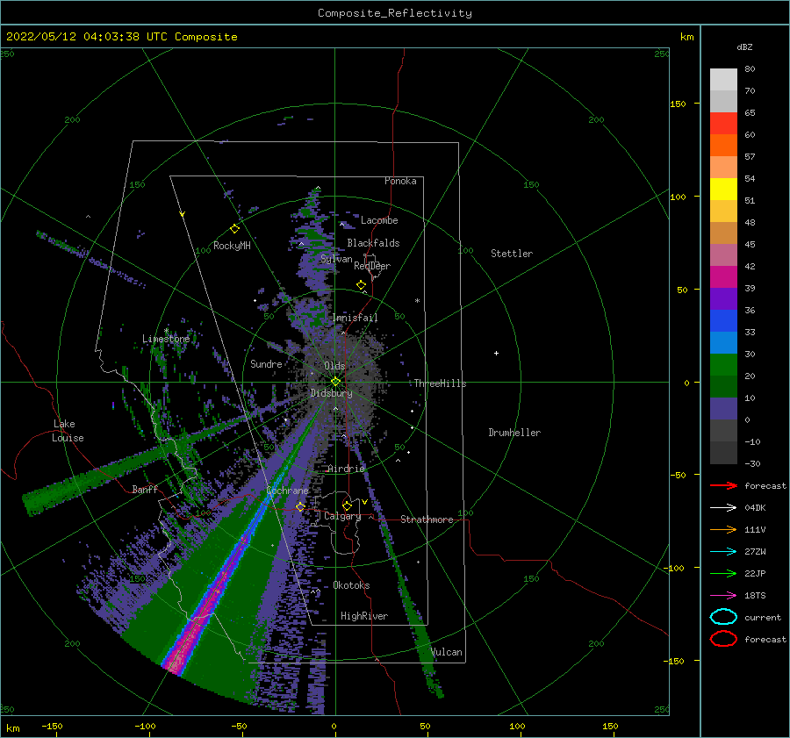Select the red 65 dBZ color swatch
The image size is (790, 738).
click(x=723, y=123)
